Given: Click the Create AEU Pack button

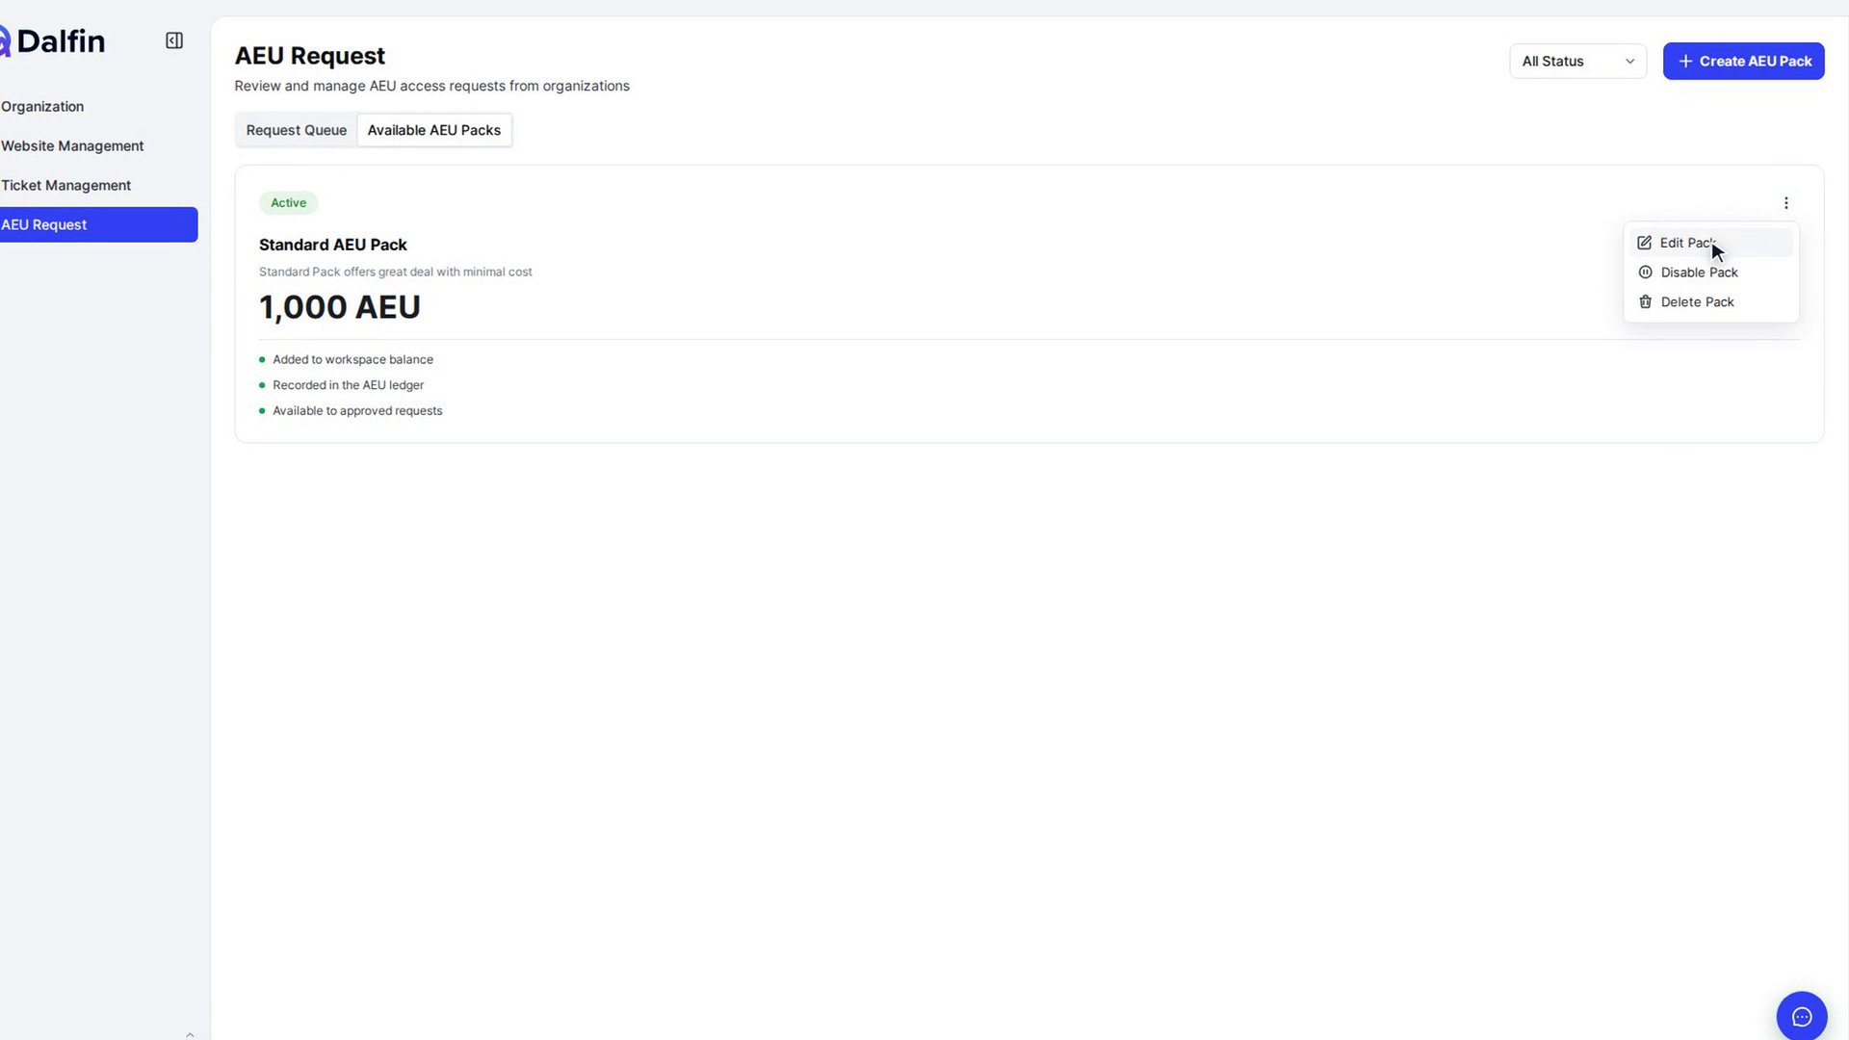Looking at the screenshot, I should pyautogui.click(x=1743, y=62).
